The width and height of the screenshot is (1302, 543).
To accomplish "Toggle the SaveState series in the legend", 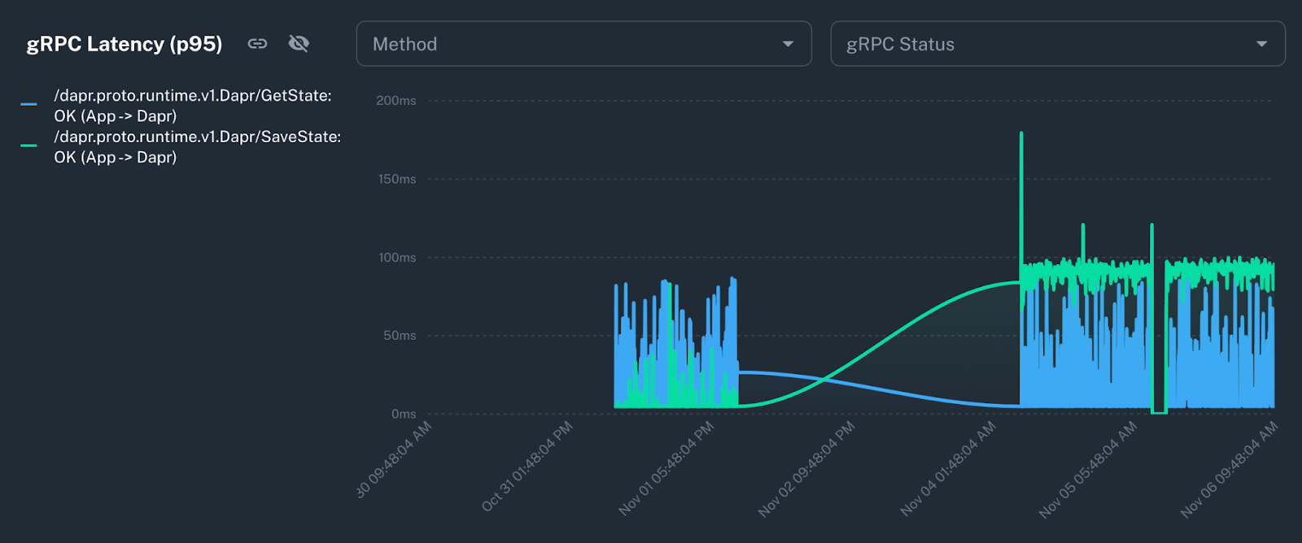I will coord(197,147).
